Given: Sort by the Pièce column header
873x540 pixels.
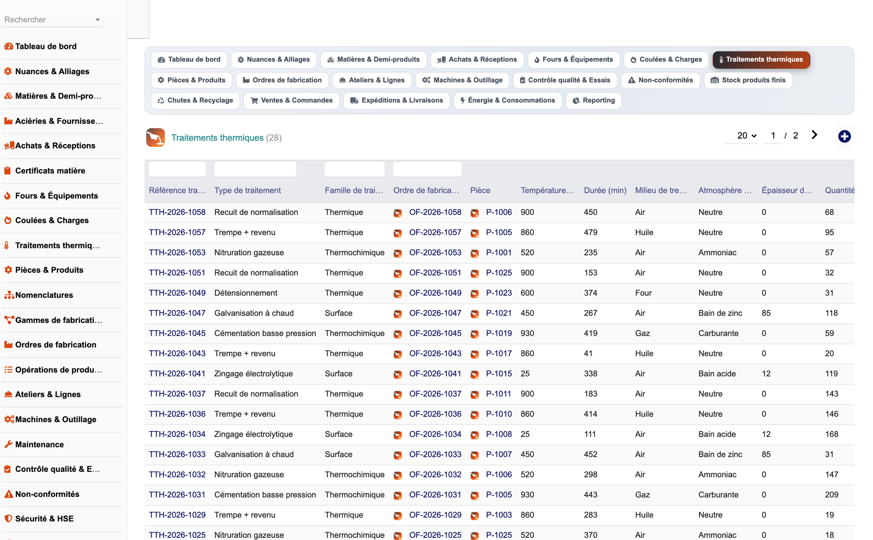Looking at the screenshot, I should coord(480,190).
